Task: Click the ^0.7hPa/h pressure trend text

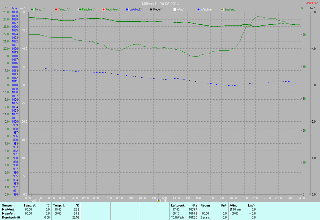Action: click(177, 218)
